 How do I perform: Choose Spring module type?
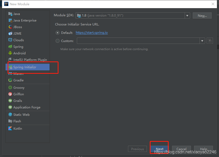28,46
